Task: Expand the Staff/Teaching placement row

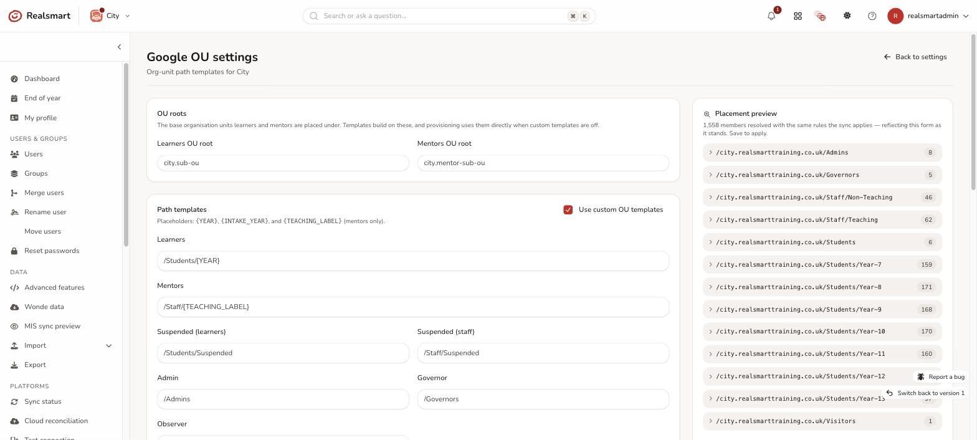Action: [822, 220]
